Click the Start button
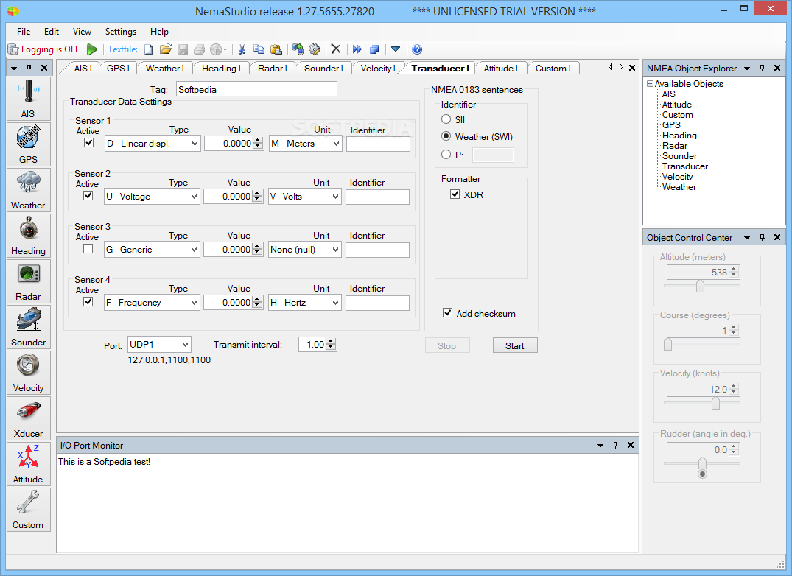Viewport: 792px width, 576px height. 515,345
